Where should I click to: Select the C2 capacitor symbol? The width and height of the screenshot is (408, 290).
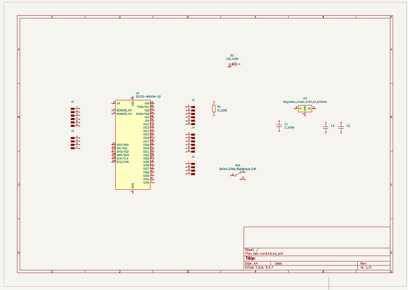341,127
